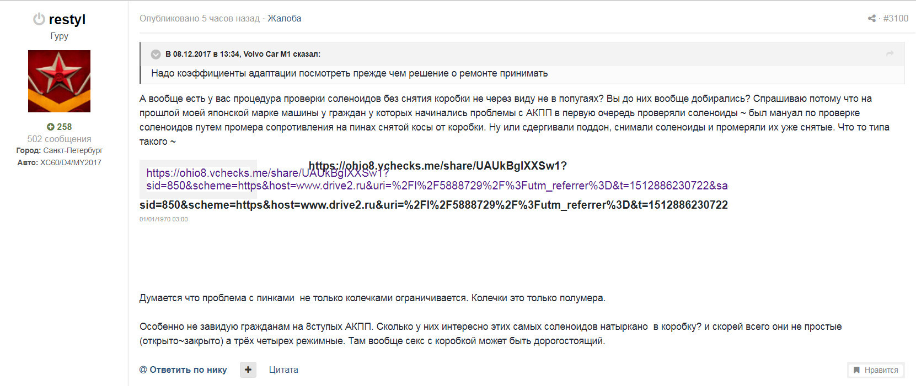Image resolution: width=916 pixels, height=386 pixels.
Task: Like the post with "Нравится"
Action: pyautogui.click(x=876, y=370)
